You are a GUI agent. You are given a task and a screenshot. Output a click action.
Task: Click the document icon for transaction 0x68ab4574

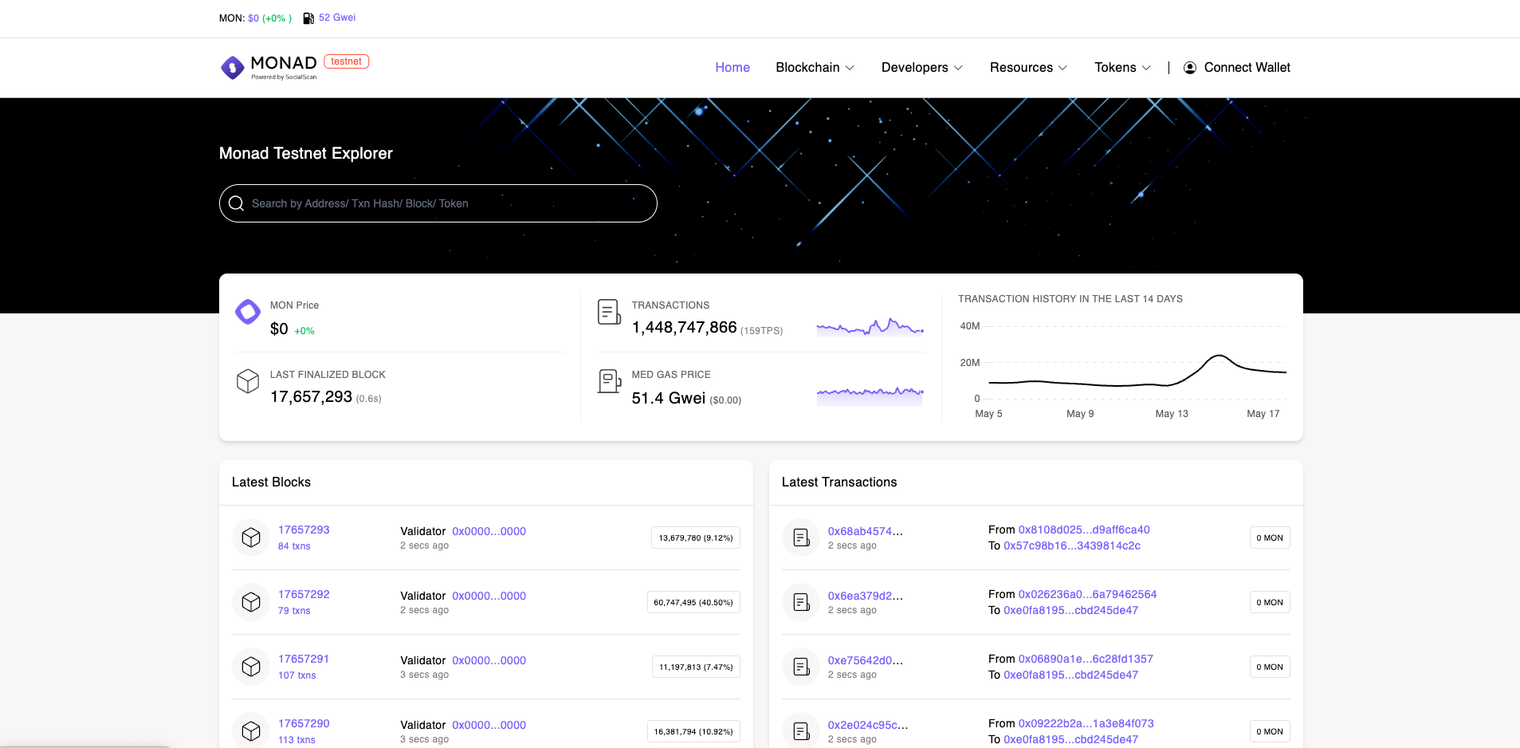coord(801,537)
